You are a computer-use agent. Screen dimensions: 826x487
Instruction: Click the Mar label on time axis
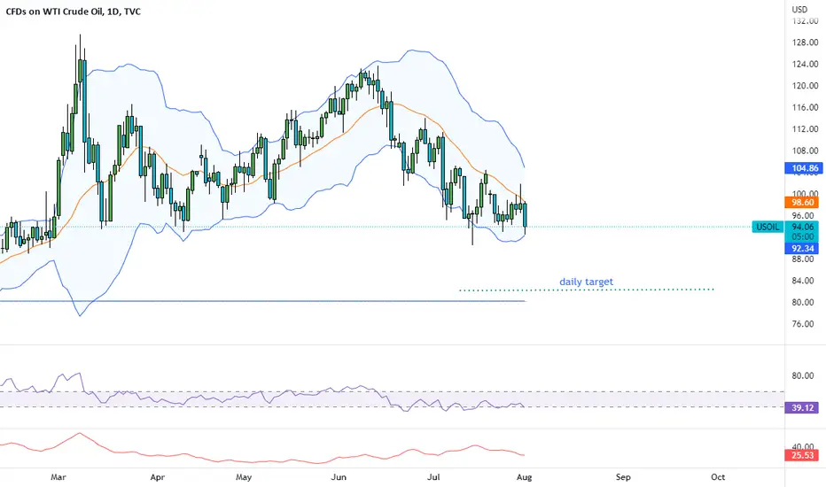58,477
